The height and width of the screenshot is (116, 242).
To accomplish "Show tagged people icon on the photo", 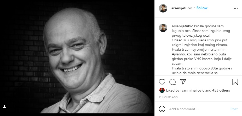I will (4, 107).
